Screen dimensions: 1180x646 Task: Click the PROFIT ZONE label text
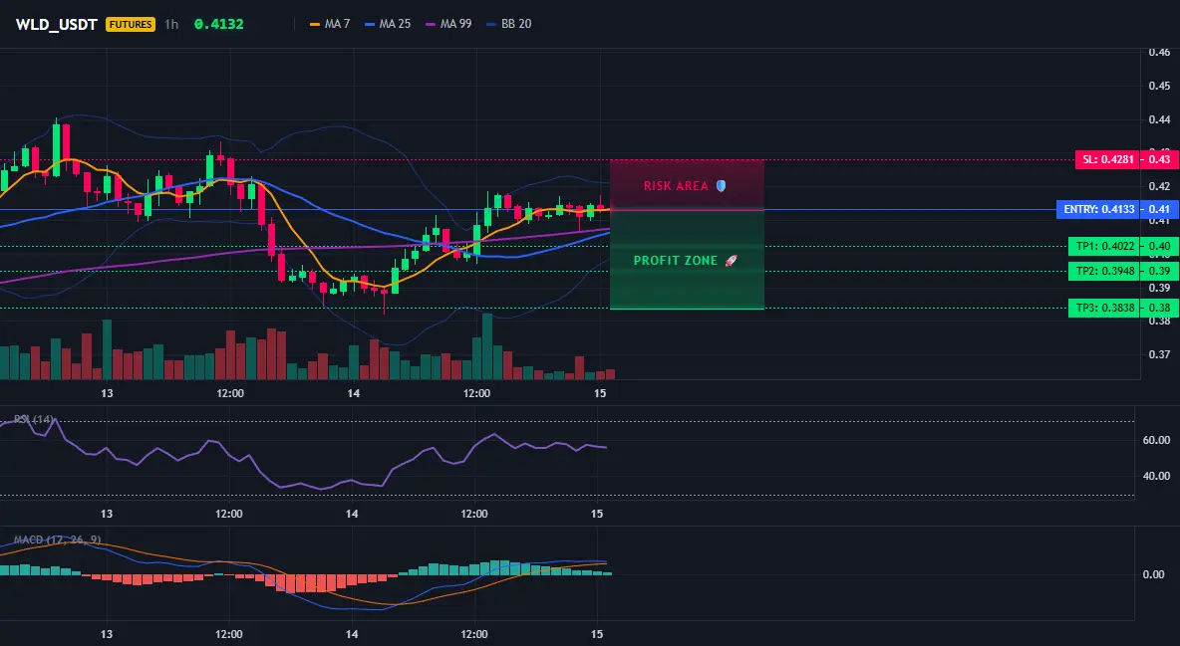tap(675, 260)
